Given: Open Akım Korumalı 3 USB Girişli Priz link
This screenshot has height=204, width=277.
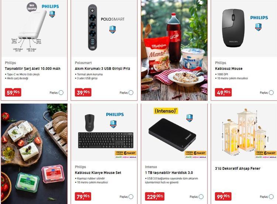Looking at the screenshot, I should tap(102, 69).
